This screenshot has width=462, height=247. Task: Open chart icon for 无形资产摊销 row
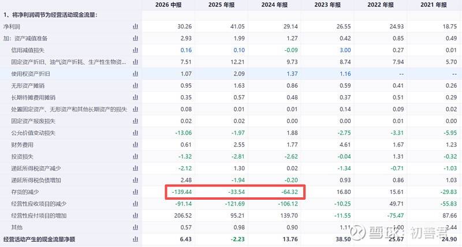point(135,85)
